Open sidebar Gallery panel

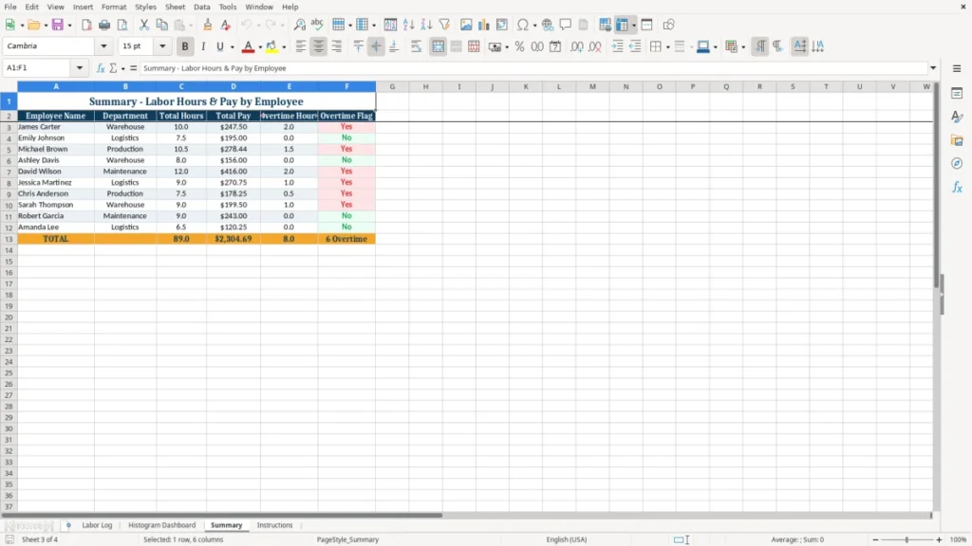pos(957,140)
